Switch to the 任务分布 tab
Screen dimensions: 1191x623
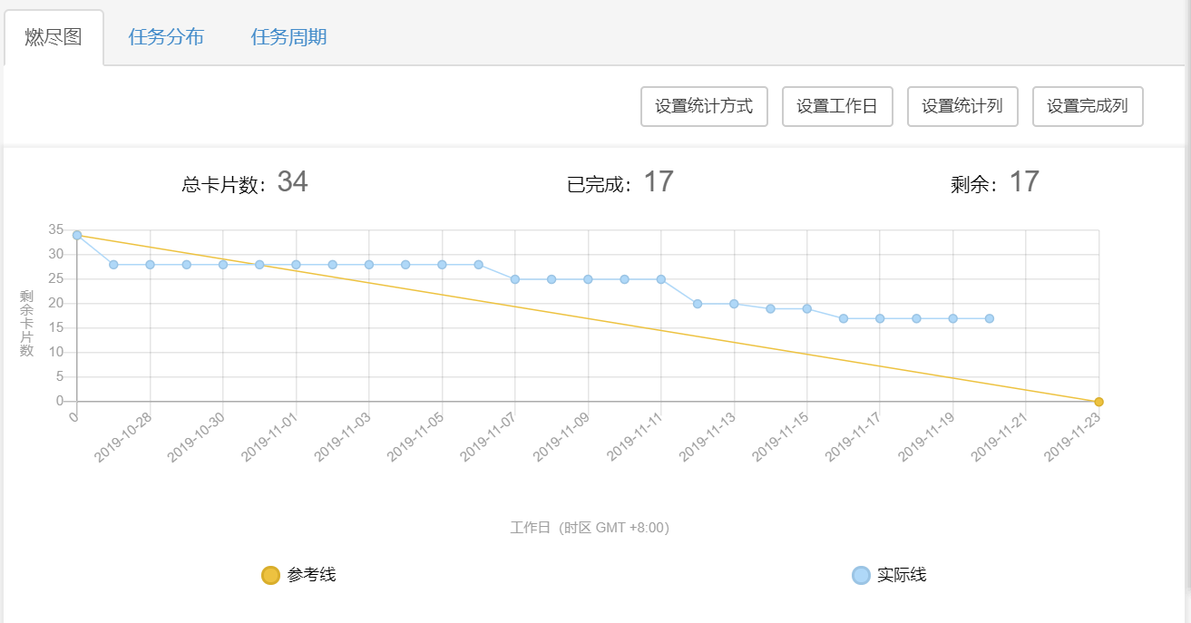(166, 37)
